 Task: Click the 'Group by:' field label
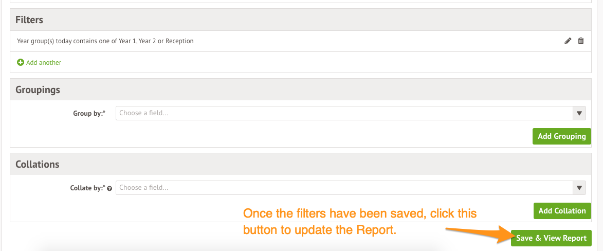pyautogui.click(x=89, y=113)
